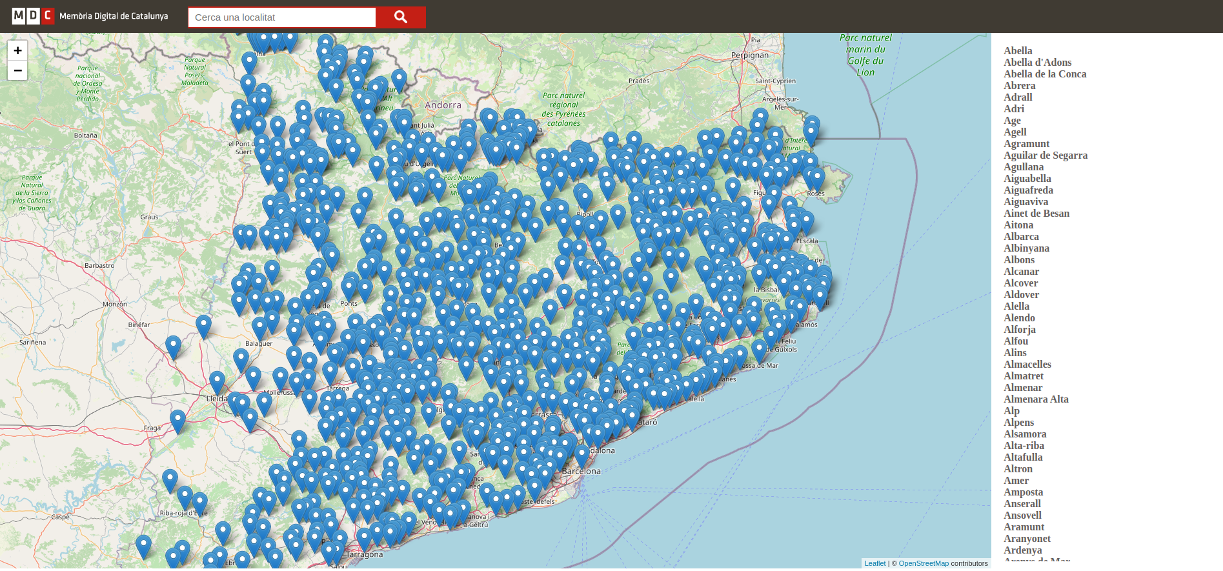1223x571 pixels.
Task: Zoom out of the map
Action: click(x=17, y=70)
